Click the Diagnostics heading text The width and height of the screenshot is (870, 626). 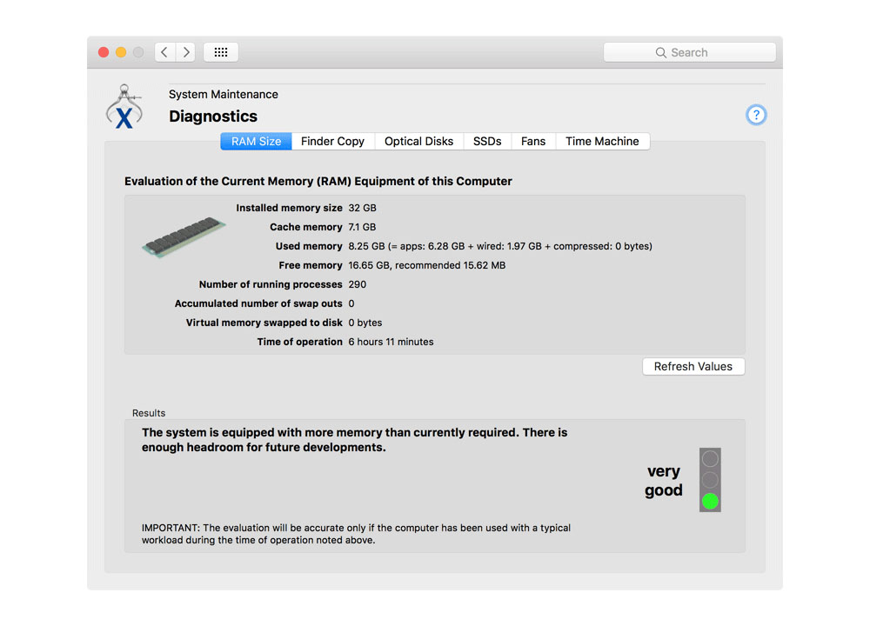click(213, 117)
